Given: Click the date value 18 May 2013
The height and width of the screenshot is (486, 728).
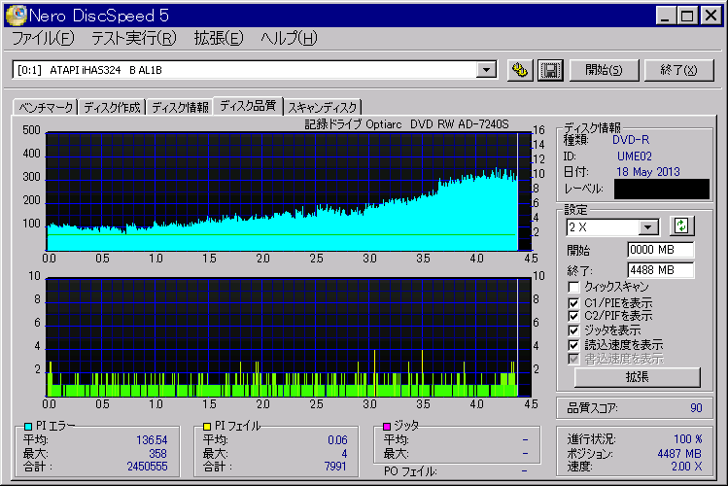Looking at the screenshot, I should coord(647,172).
